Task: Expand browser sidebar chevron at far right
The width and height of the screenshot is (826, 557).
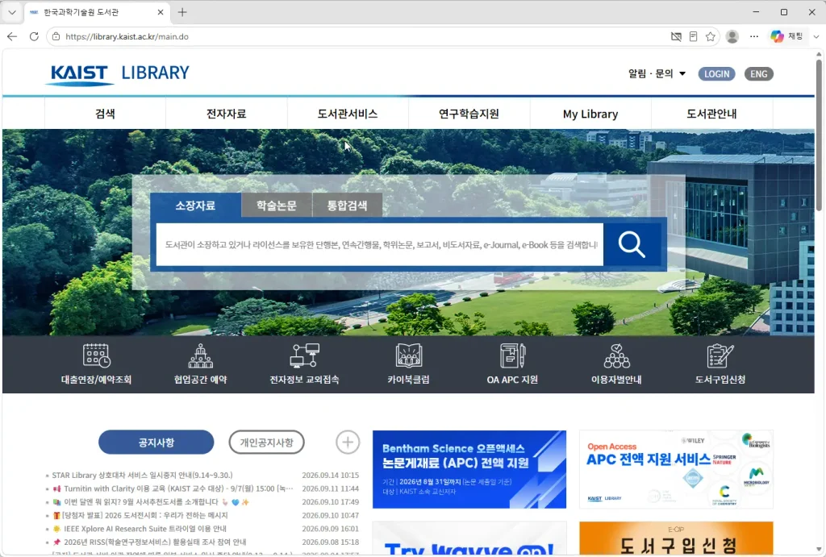Action: pyautogui.click(x=816, y=36)
